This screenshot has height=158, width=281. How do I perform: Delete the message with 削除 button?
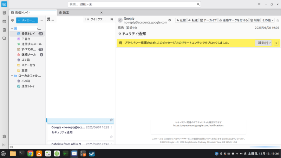click(255, 20)
